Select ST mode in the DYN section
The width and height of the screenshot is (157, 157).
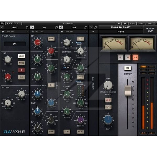(x=62, y=32)
